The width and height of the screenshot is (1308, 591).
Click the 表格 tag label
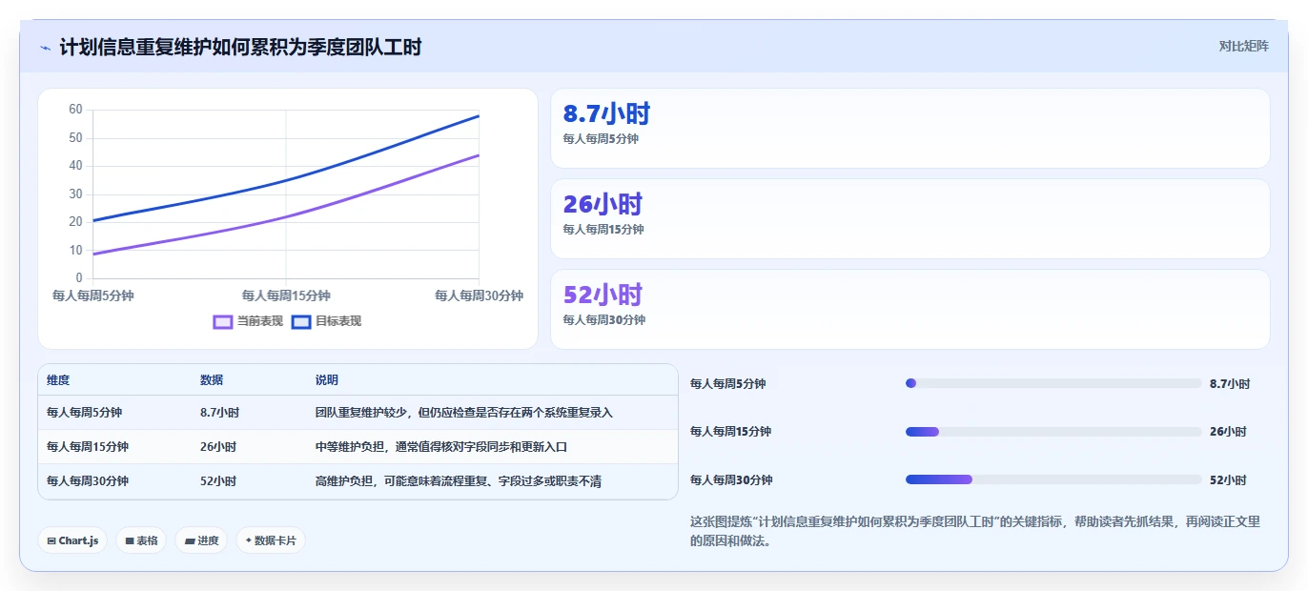coord(147,540)
